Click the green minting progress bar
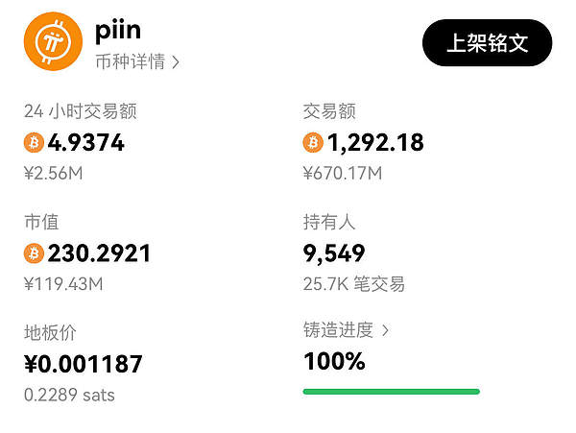Image resolution: width=576 pixels, height=433 pixels. click(x=391, y=391)
